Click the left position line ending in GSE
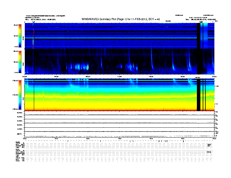The image size is (231, 178). [41, 19]
